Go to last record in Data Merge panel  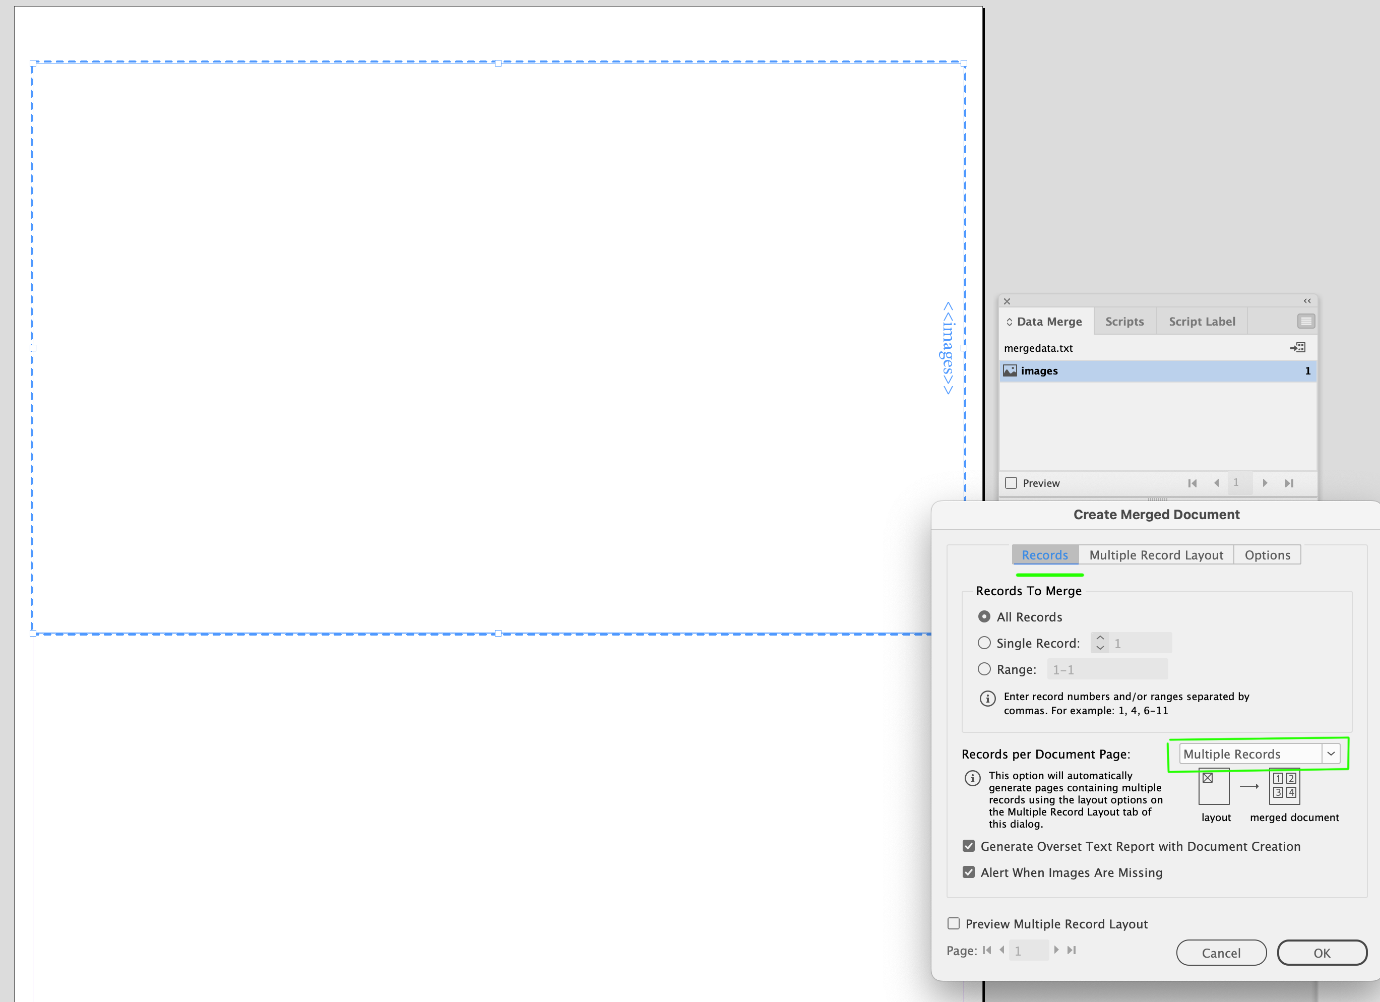(1289, 482)
